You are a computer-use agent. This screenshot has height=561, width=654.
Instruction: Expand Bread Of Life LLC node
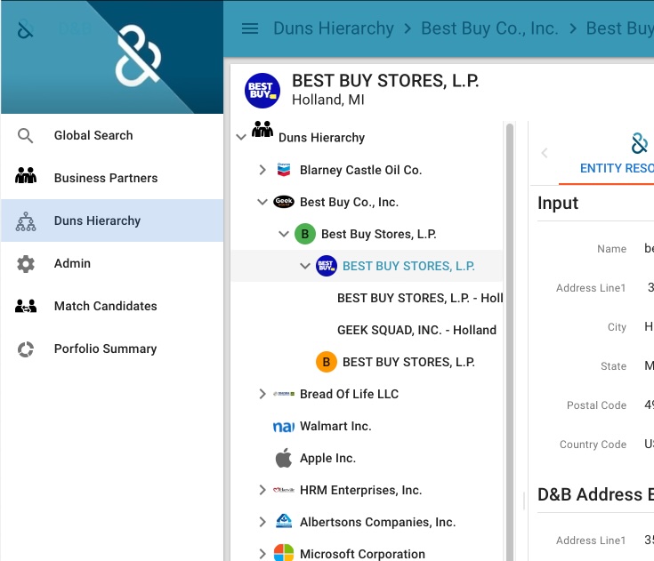(262, 394)
